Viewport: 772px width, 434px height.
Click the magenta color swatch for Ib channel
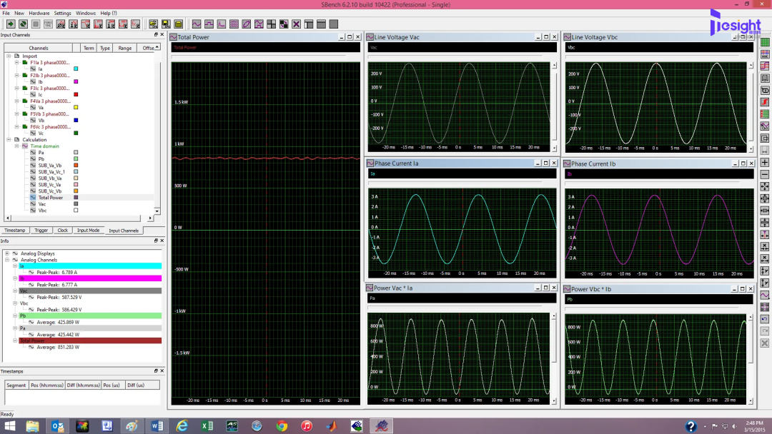click(x=76, y=81)
